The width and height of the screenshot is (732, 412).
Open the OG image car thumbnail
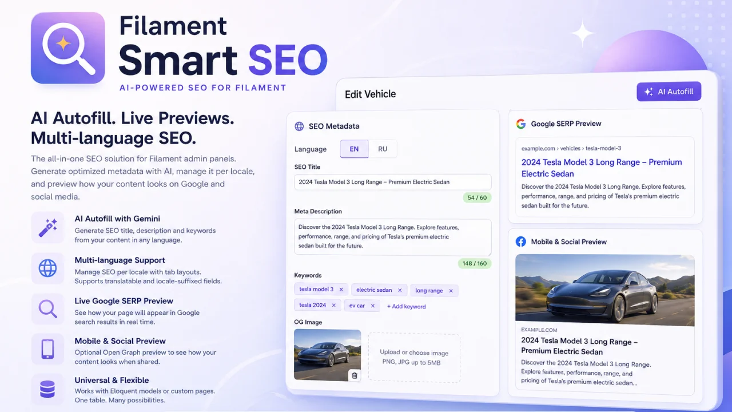pyautogui.click(x=327, y=355)
